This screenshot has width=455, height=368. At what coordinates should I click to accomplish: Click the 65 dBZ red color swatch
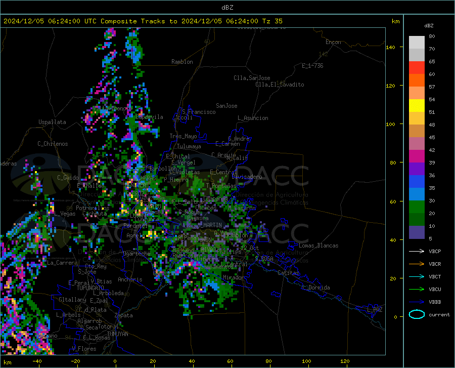417,68
